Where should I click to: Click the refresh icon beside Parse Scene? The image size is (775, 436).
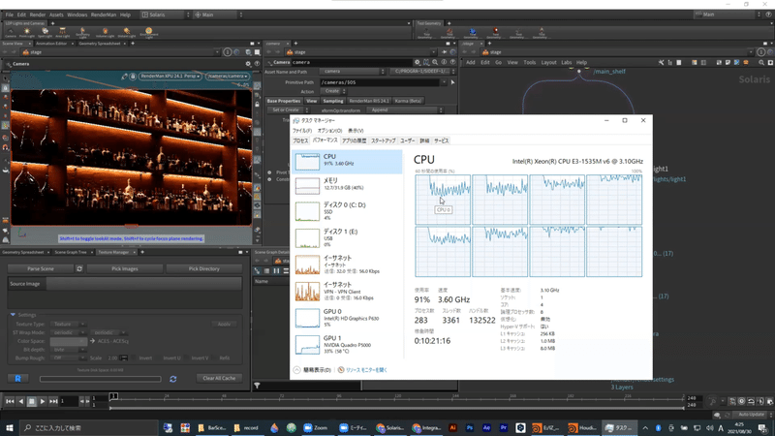tap(78, 268)
